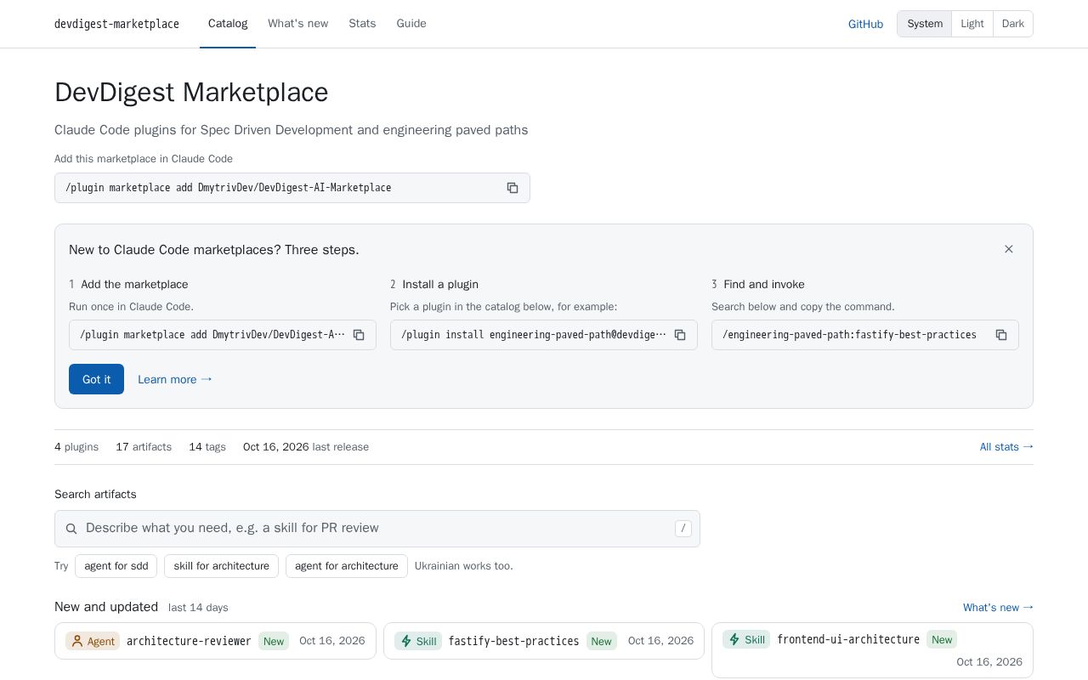This screenshot has height=680, width=1088.
Task: Copy step 2 plugin install command
Action: click(x=680, y=335)
